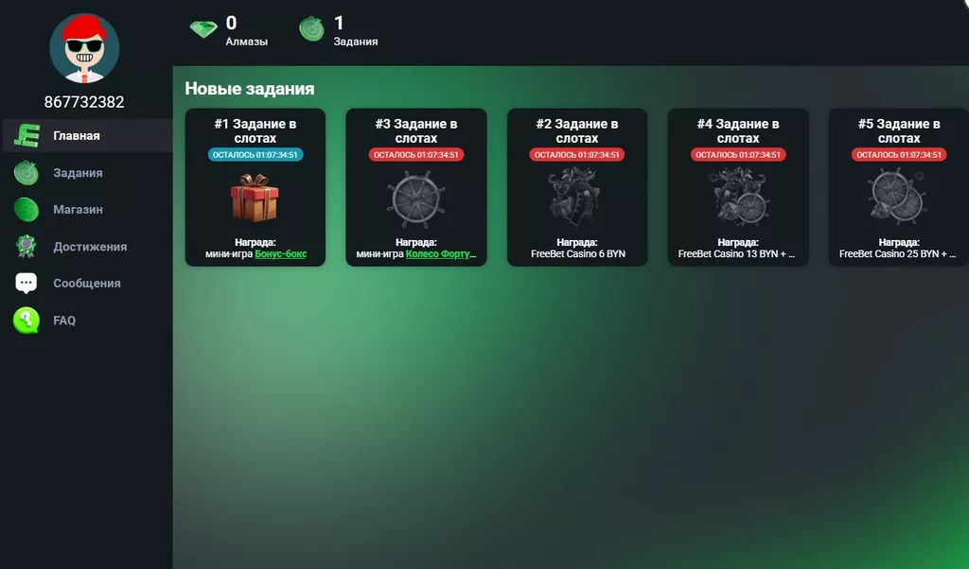Click the speech bubble Сообщения icon

pyautogui.click(x=26, y=284)
